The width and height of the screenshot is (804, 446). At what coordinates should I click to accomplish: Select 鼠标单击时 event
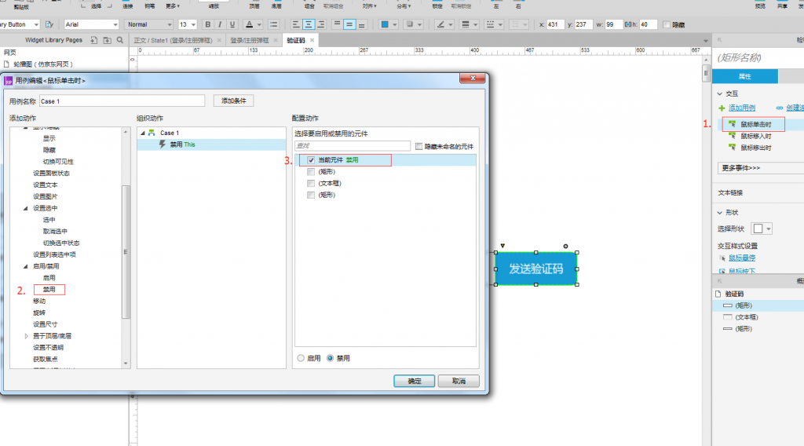756,125
